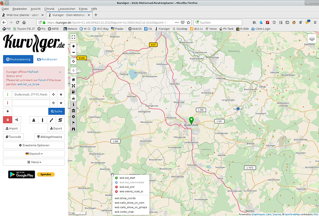319x216 pixels.
Task: Choose web.extend_route_to in context menu
Action: (131, 191)
